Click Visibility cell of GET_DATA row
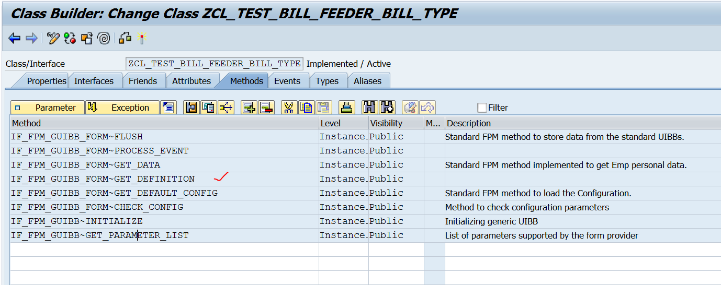 coord(396,165)
